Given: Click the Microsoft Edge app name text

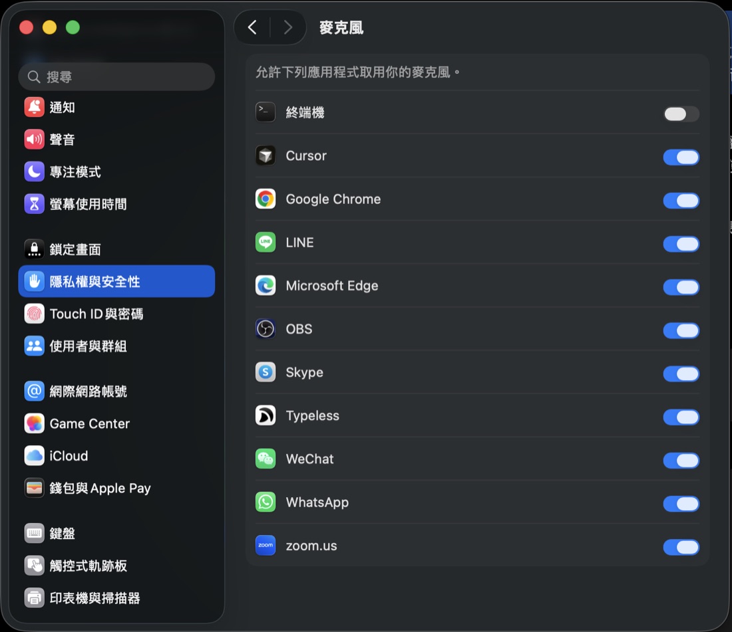Looking at the screenshot, I should coord(332,286).
